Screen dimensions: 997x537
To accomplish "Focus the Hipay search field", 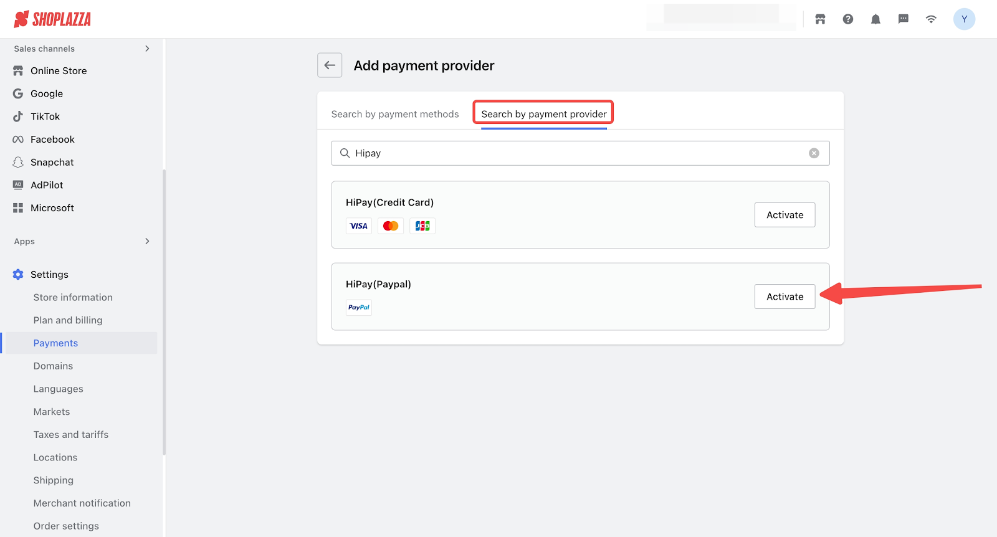I will (x=580, y=153).
